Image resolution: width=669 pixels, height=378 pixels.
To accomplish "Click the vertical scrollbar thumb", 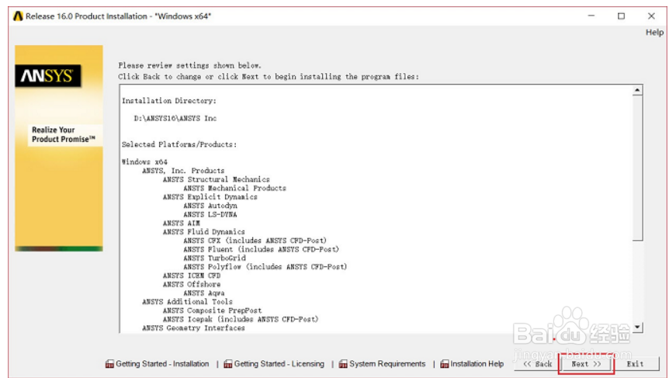I will tap(637, 168).
